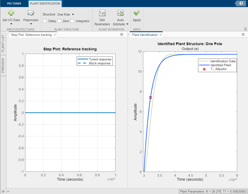This screenshot has width=248, height=194.
Task: Open the PREVIEW side panel
Action: pyautogui.click(x=3, y=65)
